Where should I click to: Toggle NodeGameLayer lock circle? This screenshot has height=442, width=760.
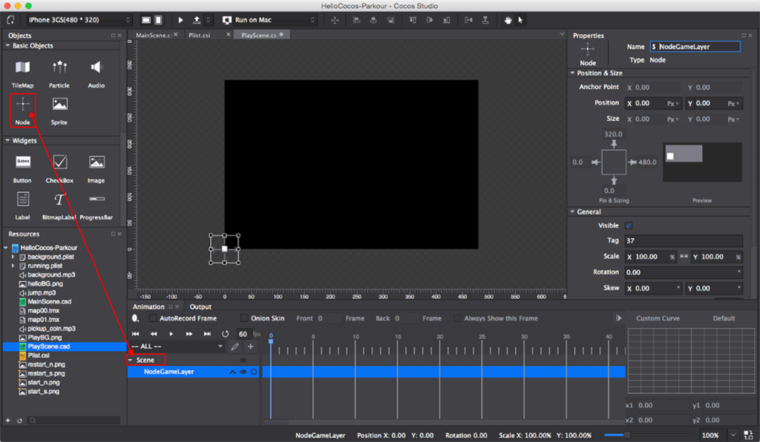click(x=254, y=372)
